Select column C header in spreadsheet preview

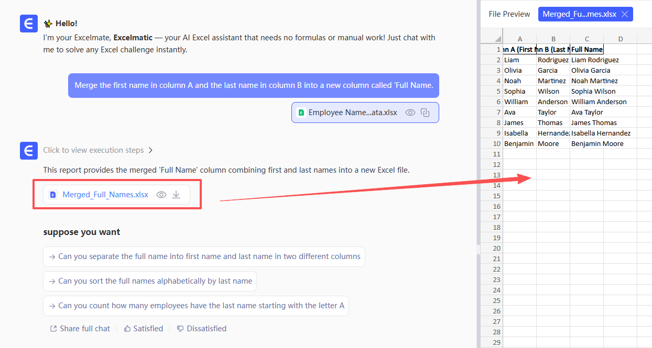[586, 39]
